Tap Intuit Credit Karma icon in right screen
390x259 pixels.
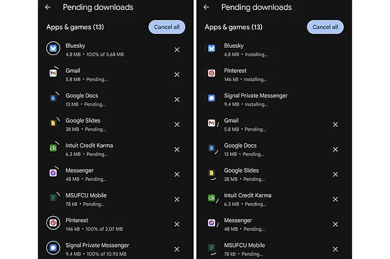pyautogui.click(x=212, y=198)
